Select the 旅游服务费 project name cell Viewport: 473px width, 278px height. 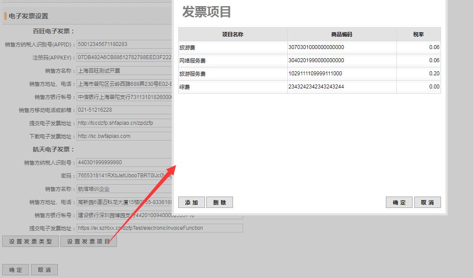click(x=233, y=74)
